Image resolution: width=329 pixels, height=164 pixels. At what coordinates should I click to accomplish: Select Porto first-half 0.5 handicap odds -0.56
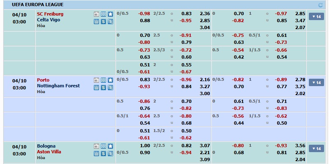click(x=238, y=116)
